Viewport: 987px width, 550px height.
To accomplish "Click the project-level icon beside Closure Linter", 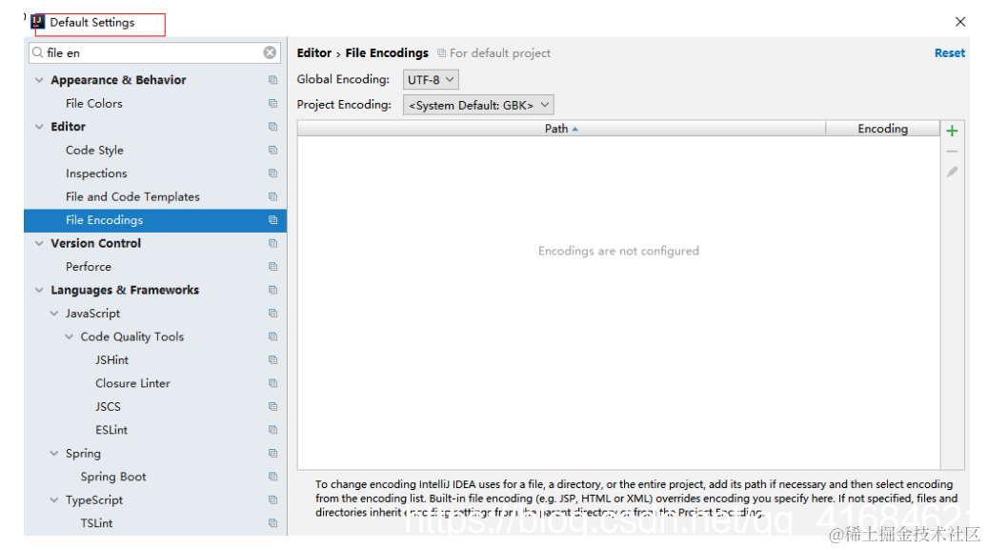I will pyautogui.click(x=272, y=383).
